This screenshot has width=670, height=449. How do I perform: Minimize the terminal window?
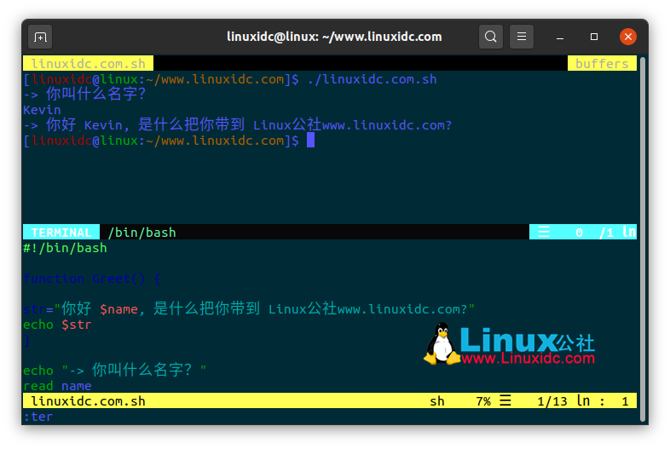click(560, 37)
